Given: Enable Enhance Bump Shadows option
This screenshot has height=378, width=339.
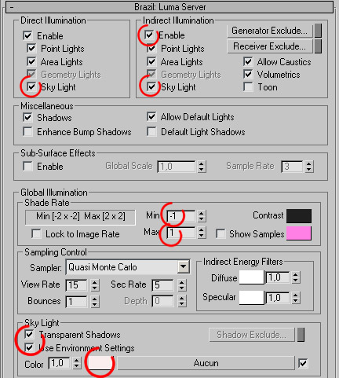Looking at the screenshot, I should (27, 131).
